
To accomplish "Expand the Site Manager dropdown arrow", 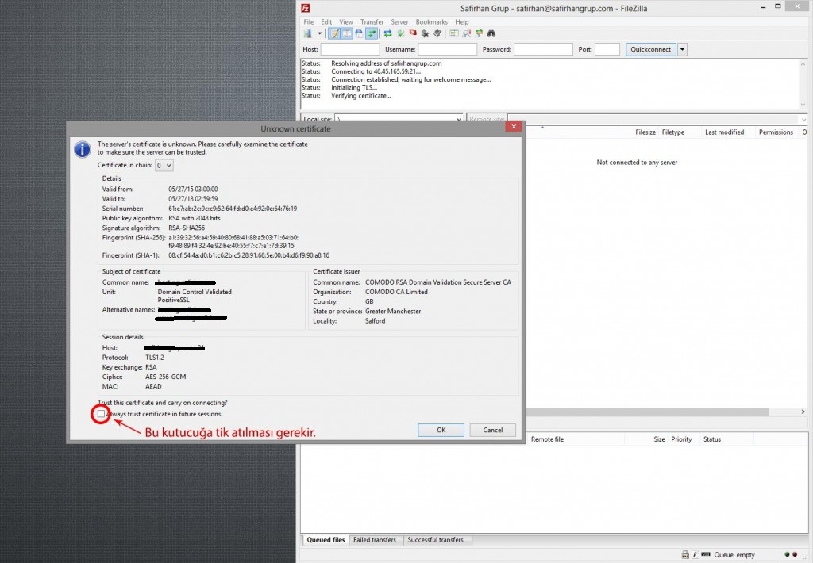I will click(x=319, y=33).
